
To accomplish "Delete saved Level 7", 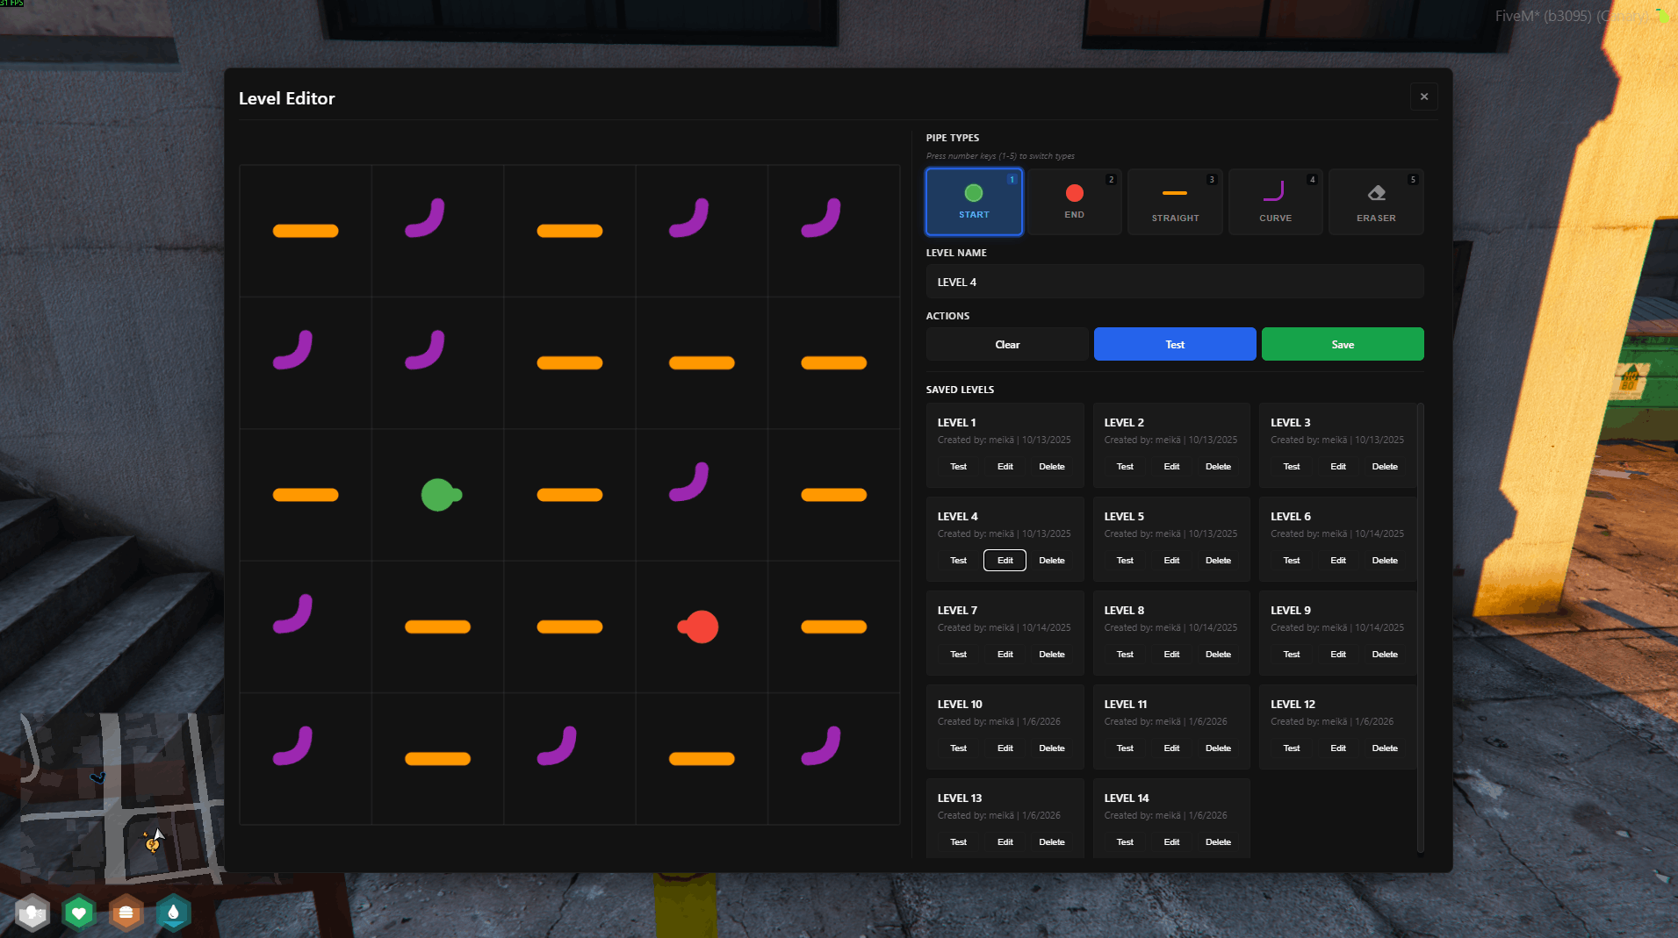I will (1051, 654).
